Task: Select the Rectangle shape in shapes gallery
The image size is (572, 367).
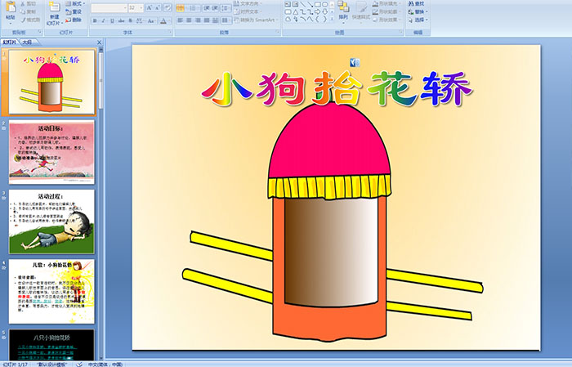Action: [318, 4]
